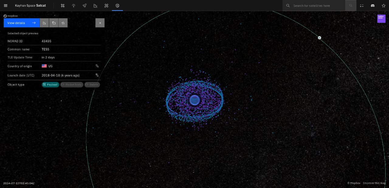
Task: Copy selected object info with copy icon
Action: [54, 23]
